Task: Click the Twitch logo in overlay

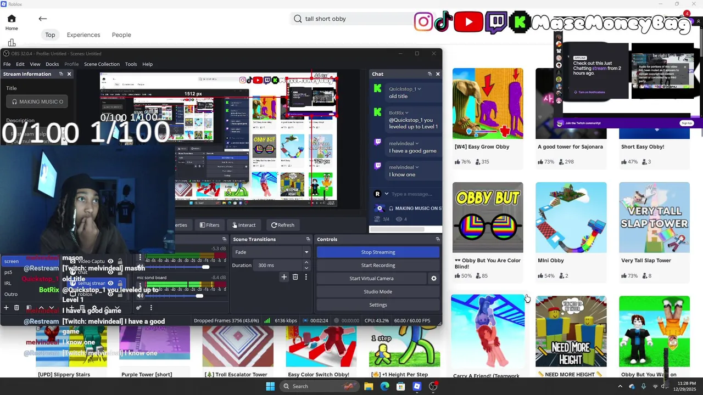Action: pyautogui.click(x=496, y=22)
